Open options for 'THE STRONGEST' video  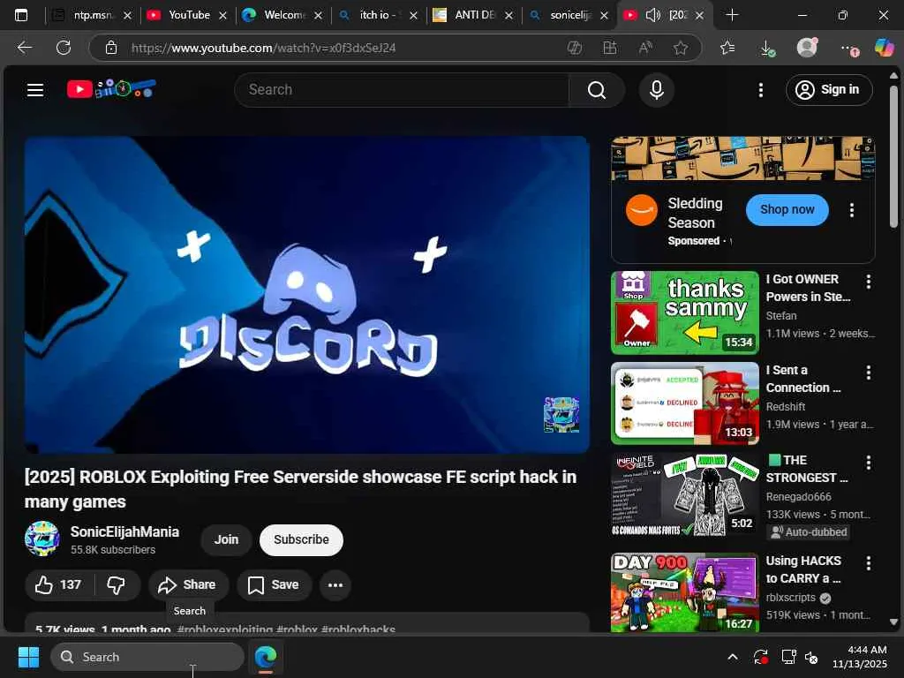click(869, 463)
